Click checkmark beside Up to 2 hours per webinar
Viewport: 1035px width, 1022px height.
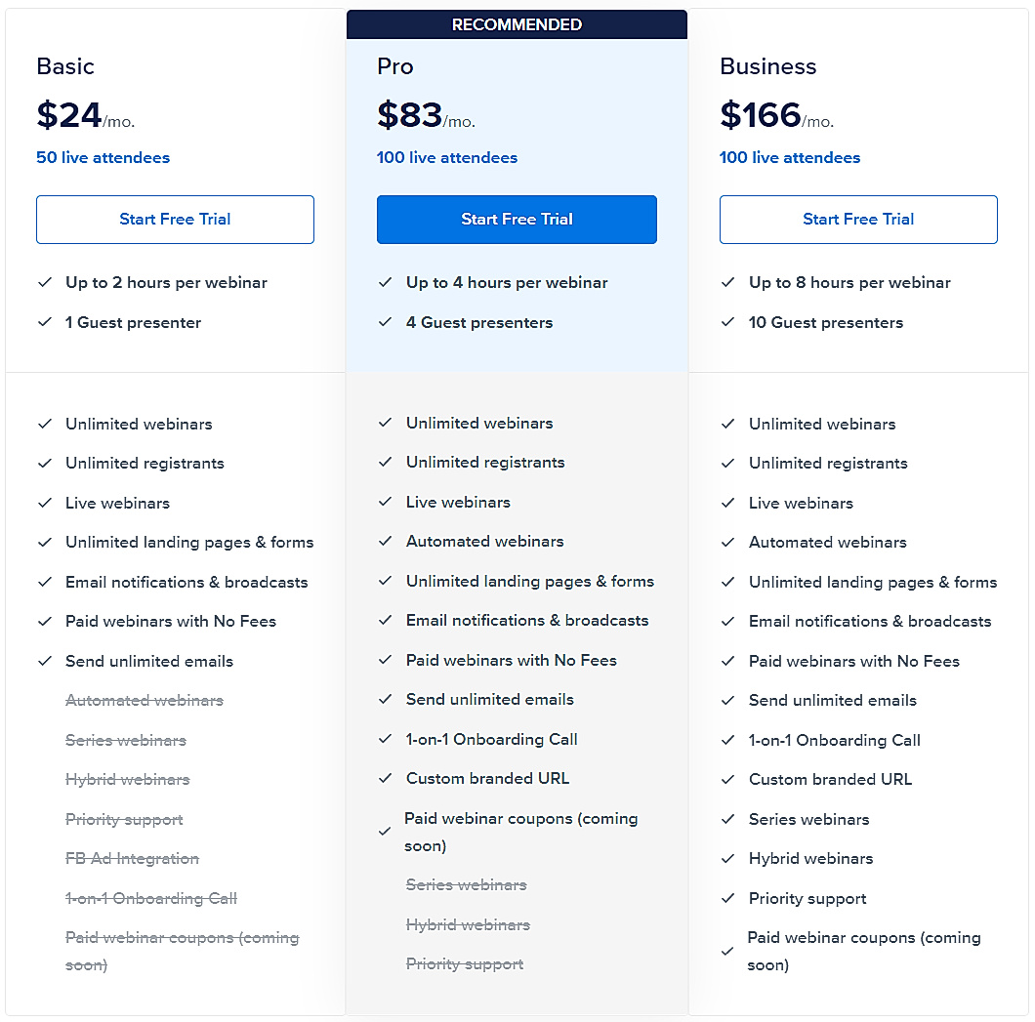(44, 283)
